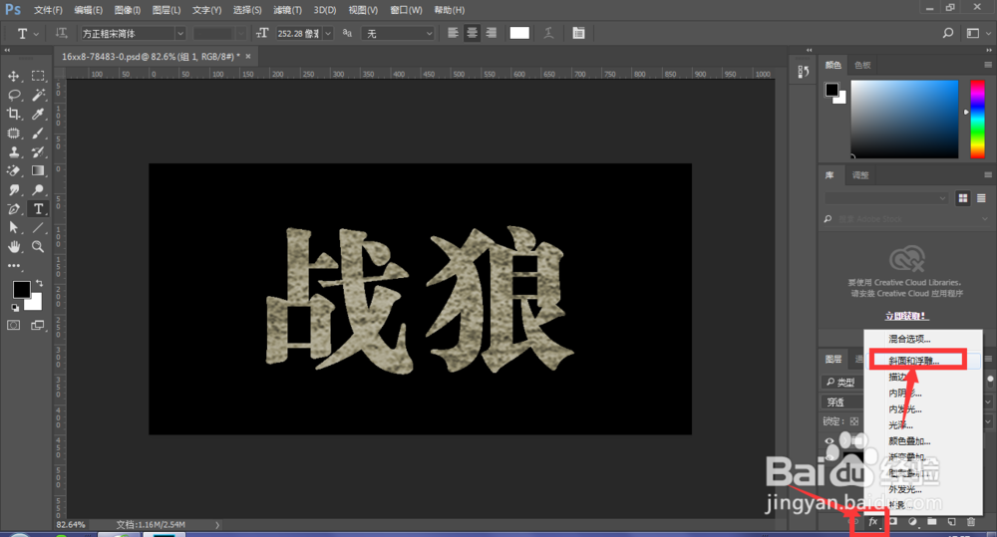The width and height of the screenshot is (997, 537).
Task: Toggle text orientation in options bar
Action: click(61, 33)
